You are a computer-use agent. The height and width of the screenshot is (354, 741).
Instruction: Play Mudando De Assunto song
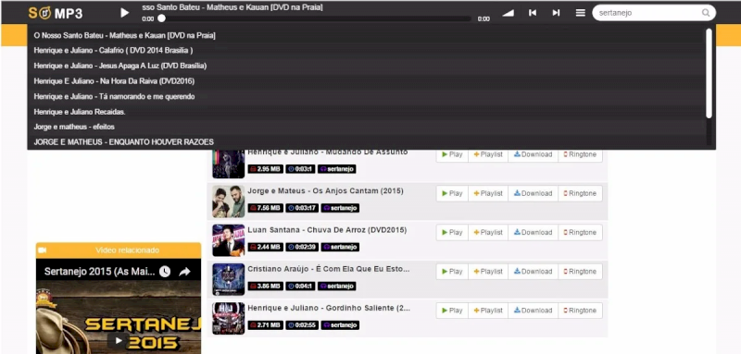452,154
